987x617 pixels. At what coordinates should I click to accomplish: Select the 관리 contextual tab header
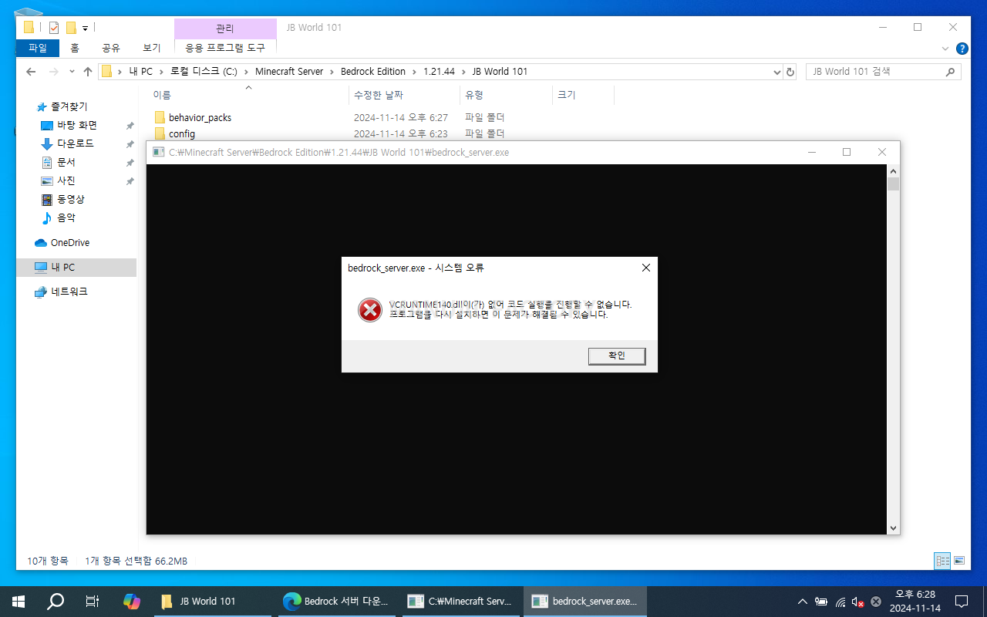225,28
